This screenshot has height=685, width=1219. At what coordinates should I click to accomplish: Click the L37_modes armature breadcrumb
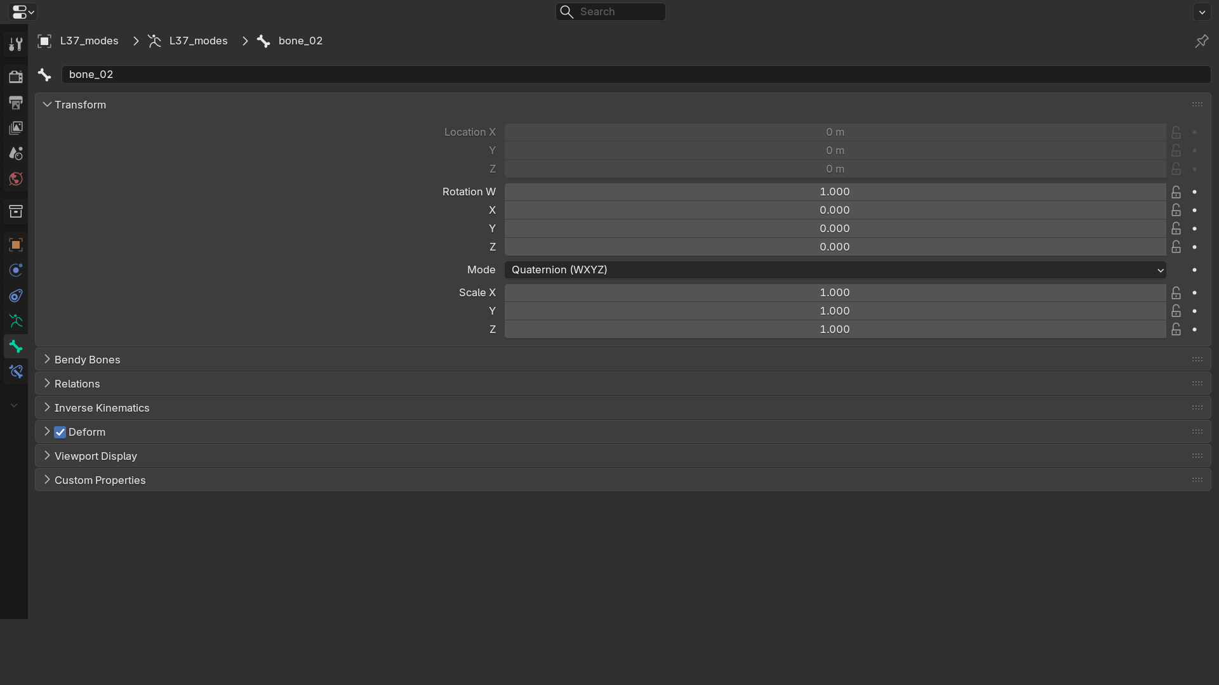pos(187,41)
